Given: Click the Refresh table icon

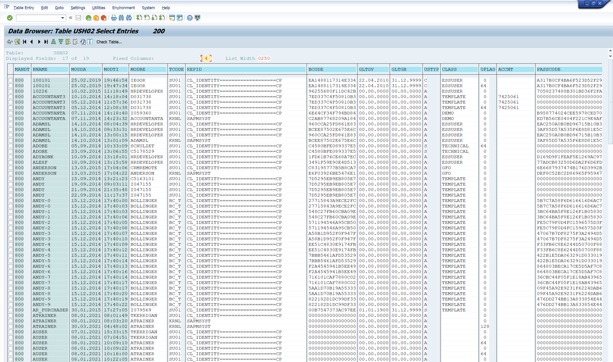Looking at the screenshot, I should pos(83,42).
